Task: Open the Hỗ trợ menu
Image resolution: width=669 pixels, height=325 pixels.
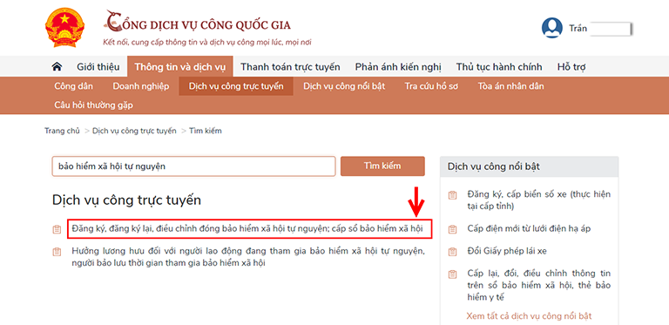Action: pos(571,66)
